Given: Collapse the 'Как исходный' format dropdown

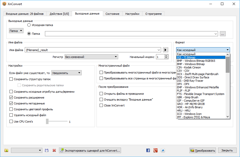Looking at the screenshot, I should 203,50.
